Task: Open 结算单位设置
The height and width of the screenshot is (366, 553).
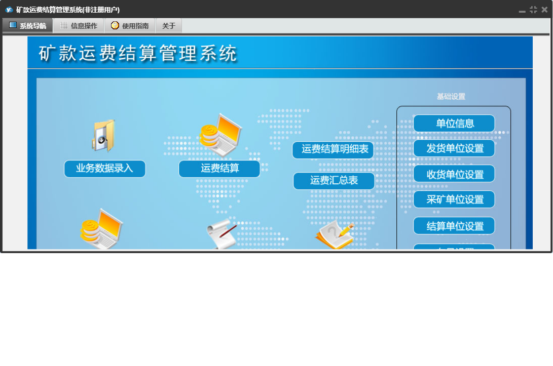Action: [454, 226]
